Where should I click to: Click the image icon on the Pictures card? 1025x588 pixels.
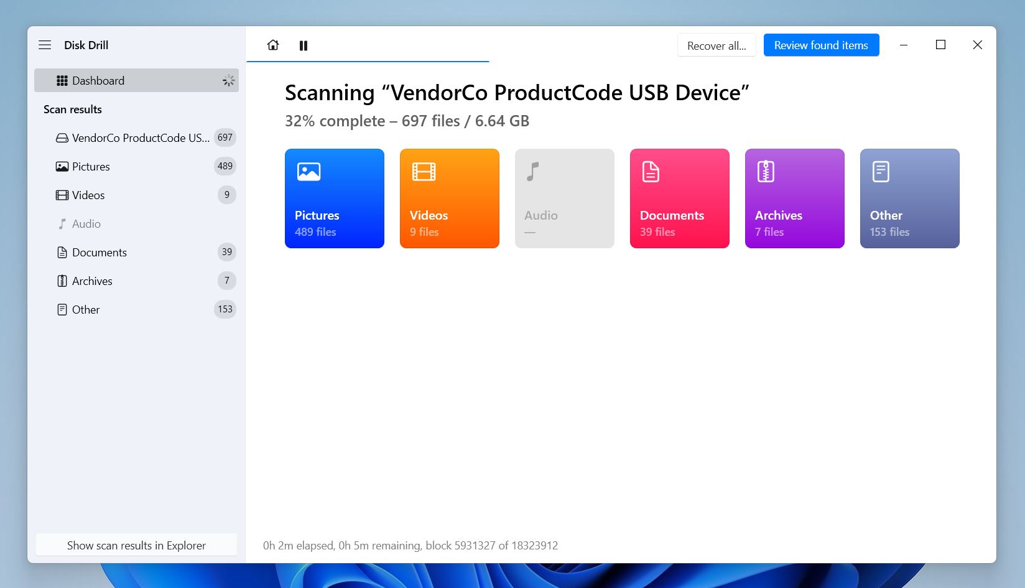[x=308, y=171]
